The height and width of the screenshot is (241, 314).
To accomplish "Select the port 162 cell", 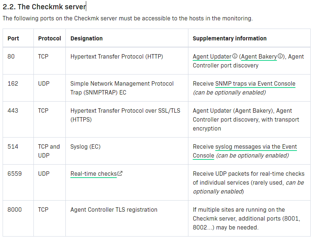I will (x=13, y=84).
